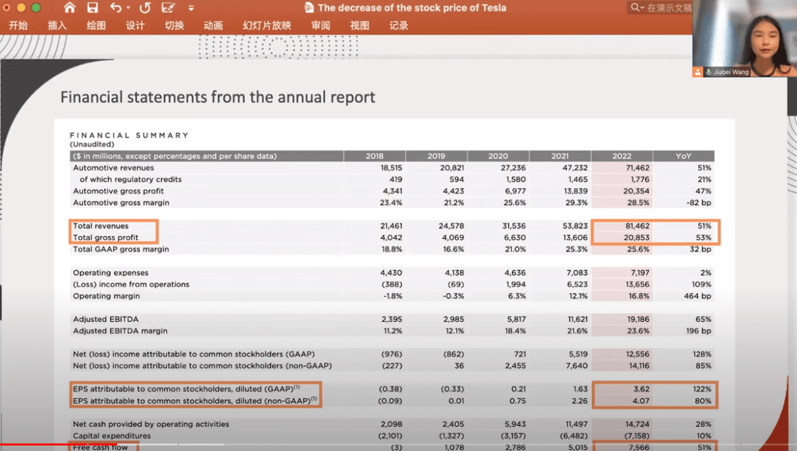Open the 动画 (Animations) ribbon tab
The width and height of the screenshot is (797, 451).
tap(213, 25)
